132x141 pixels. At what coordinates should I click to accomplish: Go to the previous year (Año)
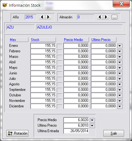[x=42, y=17]
